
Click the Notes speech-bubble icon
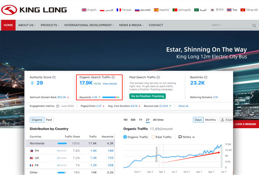180,137
